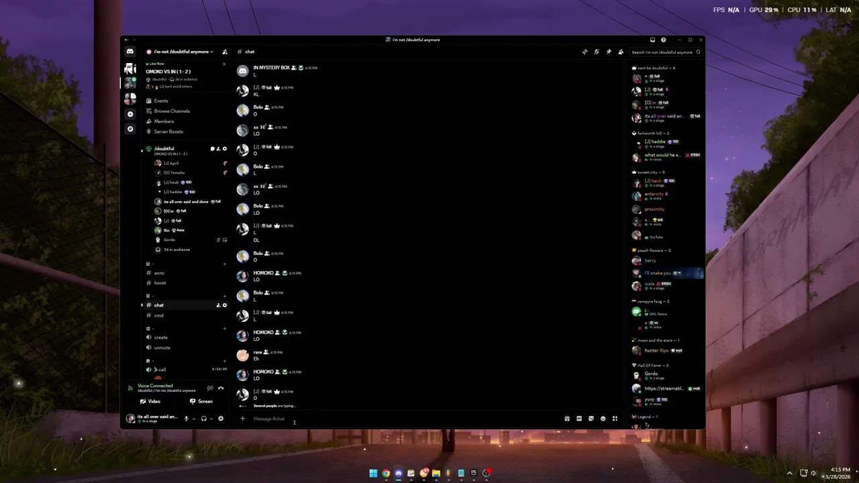Click the plus attachment button in message bar

point(242,419)
